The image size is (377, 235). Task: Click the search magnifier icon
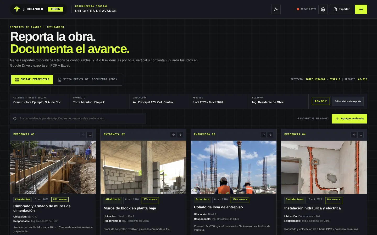(x=15, y=119)
